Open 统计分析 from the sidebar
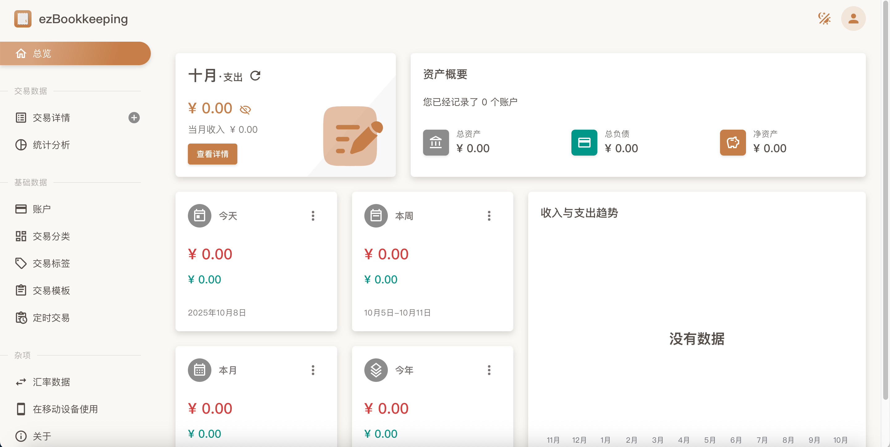 [51, 145]
